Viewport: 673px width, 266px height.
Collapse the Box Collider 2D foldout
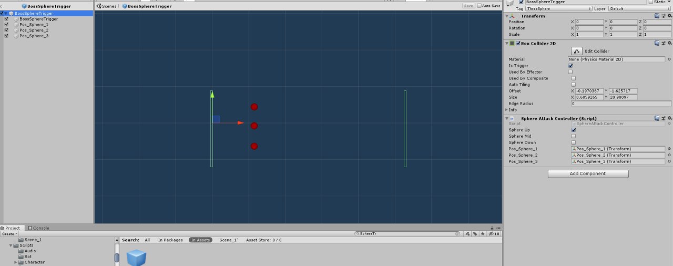(507, 43)
